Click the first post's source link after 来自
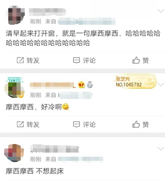 point(87,21)
